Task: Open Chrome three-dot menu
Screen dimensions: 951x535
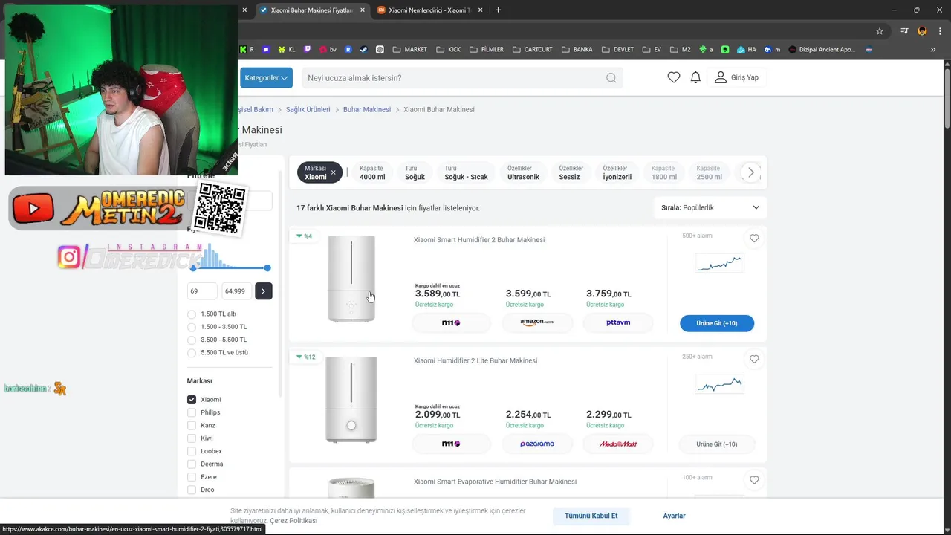Action: [x=940, y=31]
